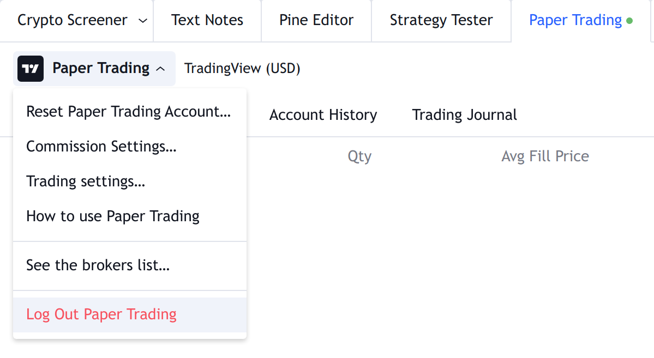Click the TradingView (USD) account label
This screenshot has height=358, width=654.
coord(242,69)
